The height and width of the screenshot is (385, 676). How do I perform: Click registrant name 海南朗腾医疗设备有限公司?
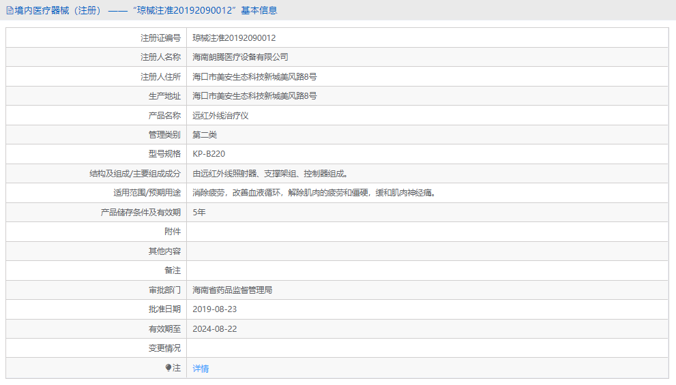[240, 57]
